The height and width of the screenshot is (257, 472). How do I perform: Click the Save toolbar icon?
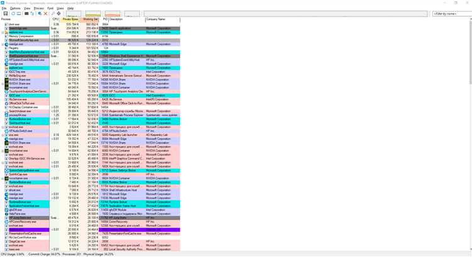(x=6, y=14)
